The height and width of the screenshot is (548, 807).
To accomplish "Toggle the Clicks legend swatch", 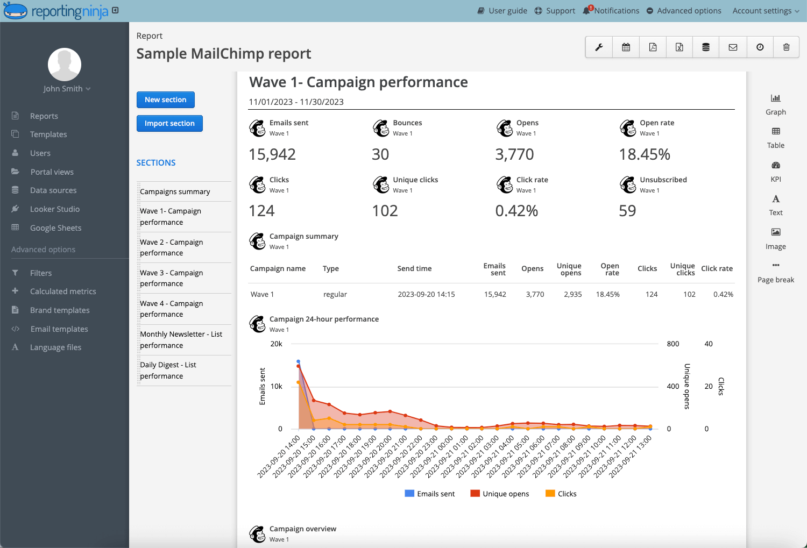I will tap(550, 494).
